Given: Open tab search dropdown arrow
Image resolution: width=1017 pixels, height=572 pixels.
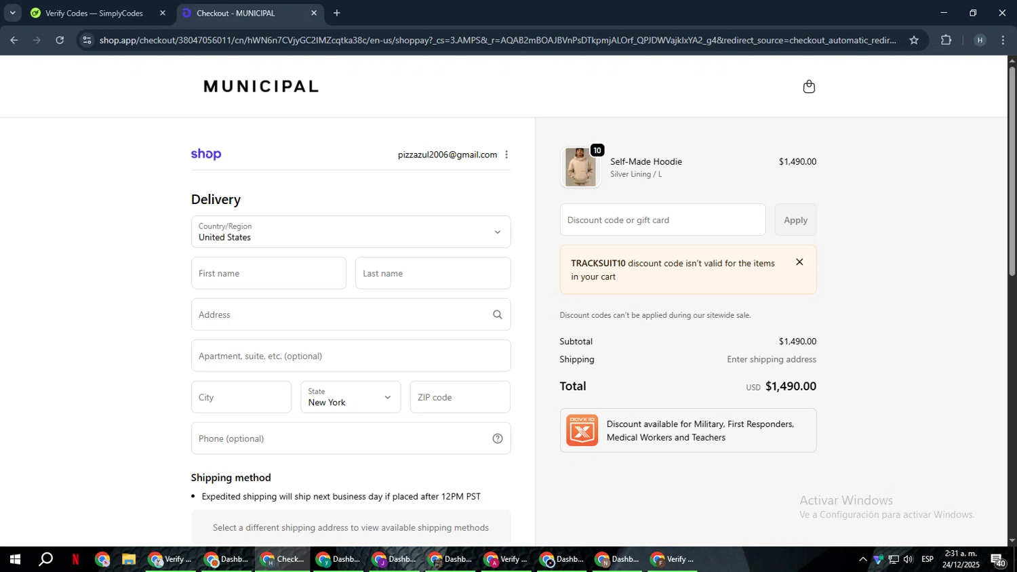Looking at the screenshot, I should [12, 13].
